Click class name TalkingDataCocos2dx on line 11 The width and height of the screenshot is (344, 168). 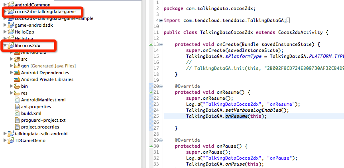[x=227, y=32]
